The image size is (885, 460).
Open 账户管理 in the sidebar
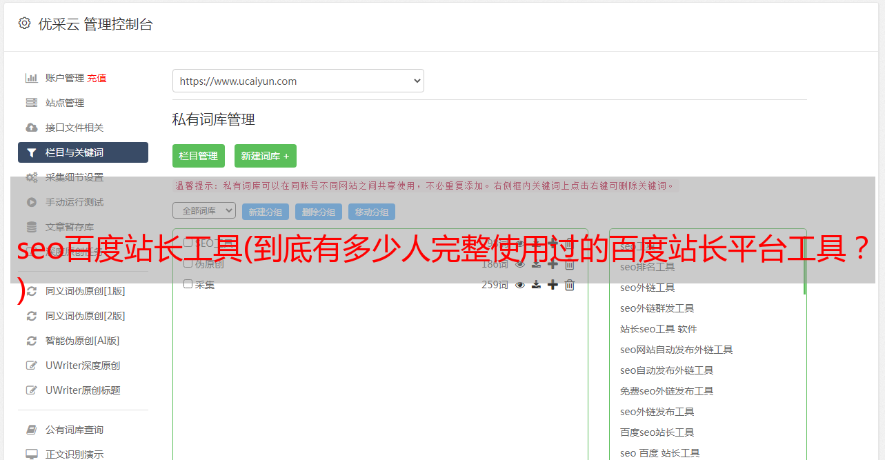pos(65,78)
